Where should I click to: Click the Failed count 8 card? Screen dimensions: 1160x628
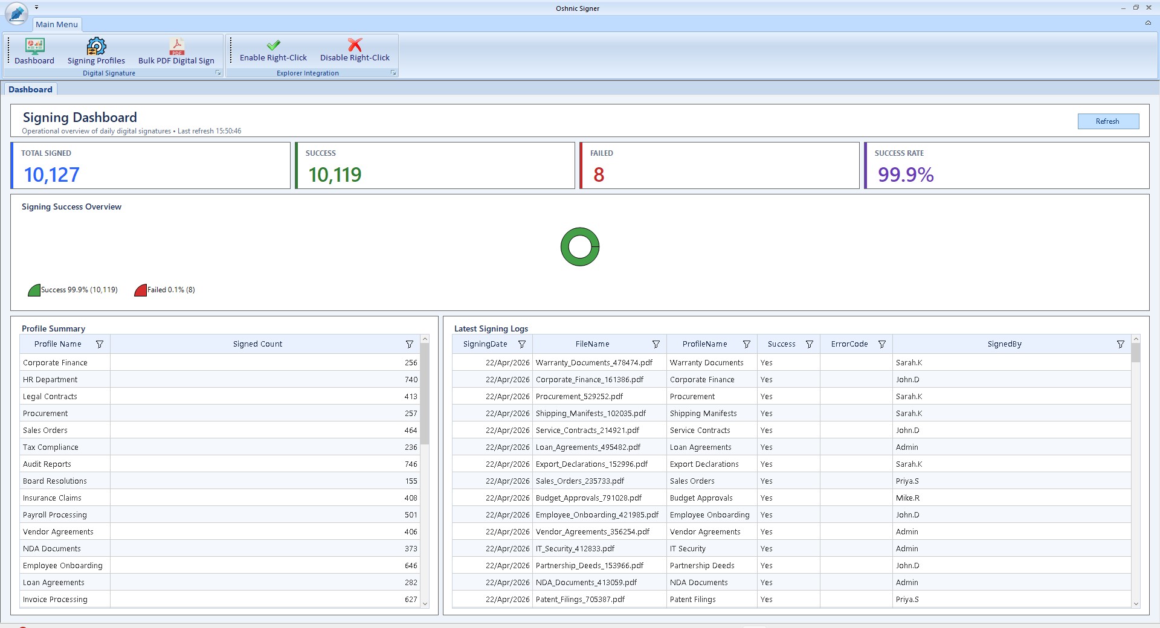719,165
